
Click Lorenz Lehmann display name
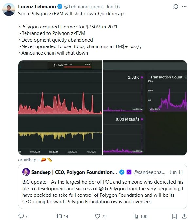tap(37, 7)
